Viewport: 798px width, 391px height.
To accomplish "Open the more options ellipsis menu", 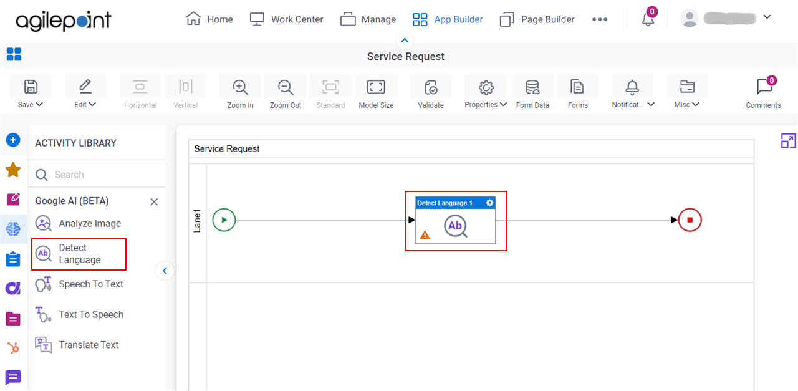I will (600, 19).
